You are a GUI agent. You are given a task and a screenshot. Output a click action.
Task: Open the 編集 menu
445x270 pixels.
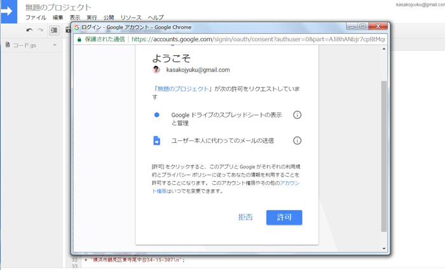[x=58, y=18]
